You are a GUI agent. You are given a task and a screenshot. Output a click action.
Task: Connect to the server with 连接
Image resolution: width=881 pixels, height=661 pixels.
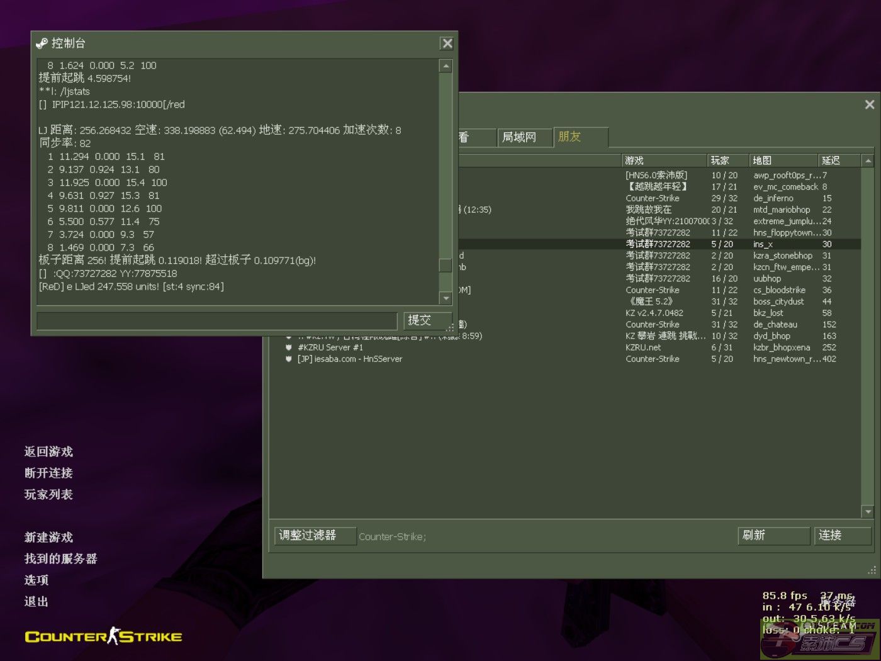841,536
